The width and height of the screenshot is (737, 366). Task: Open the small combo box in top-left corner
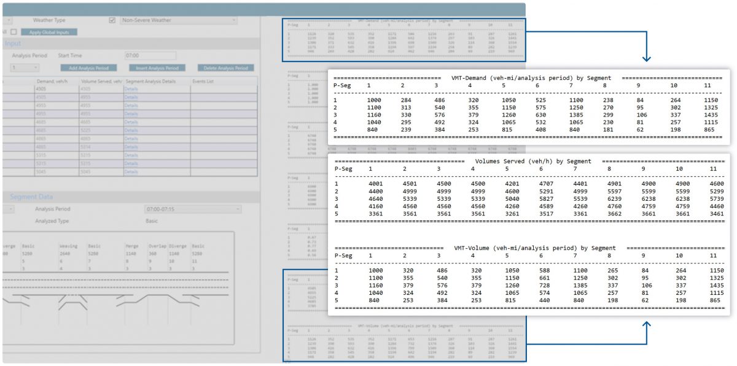tap(8, 21)
